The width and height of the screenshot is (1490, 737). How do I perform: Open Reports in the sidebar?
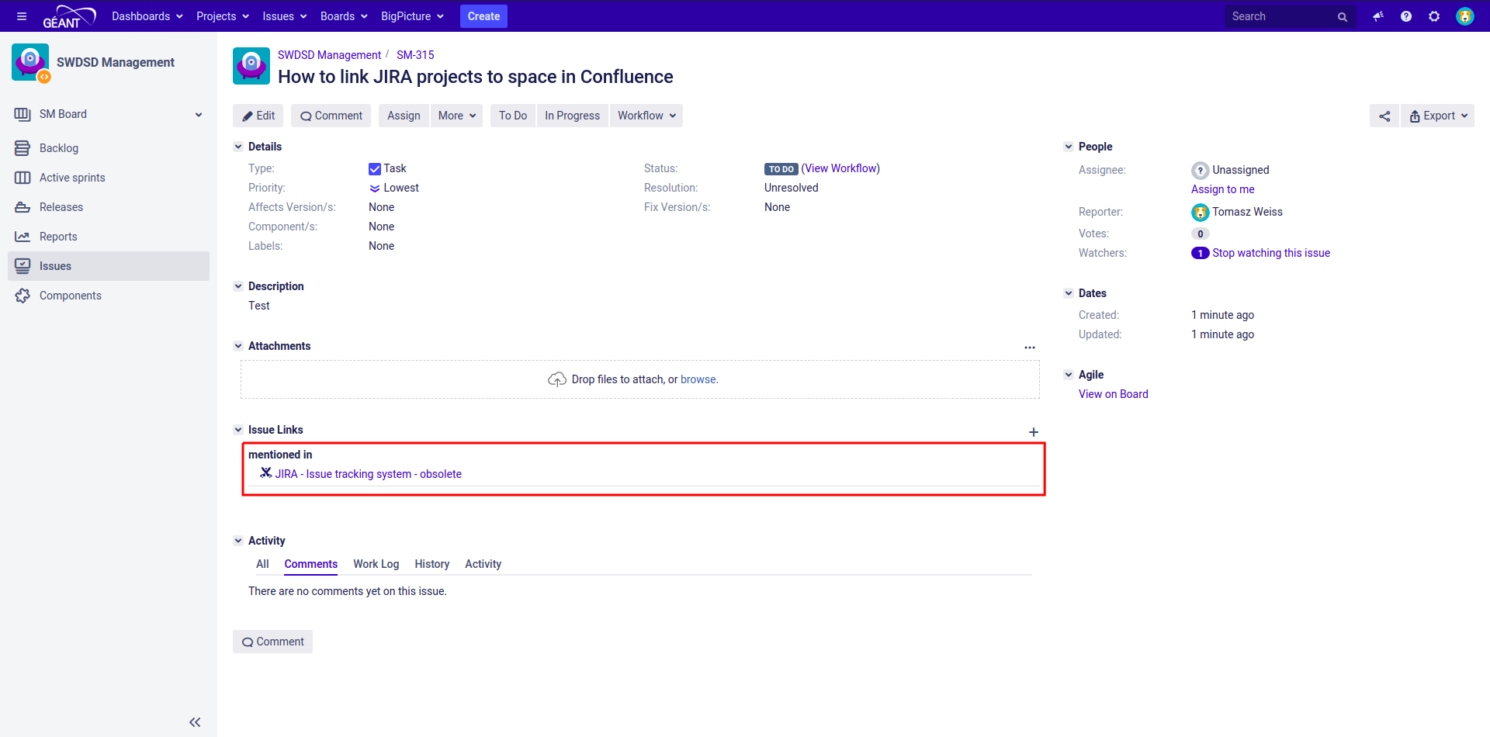click(109, 237)
